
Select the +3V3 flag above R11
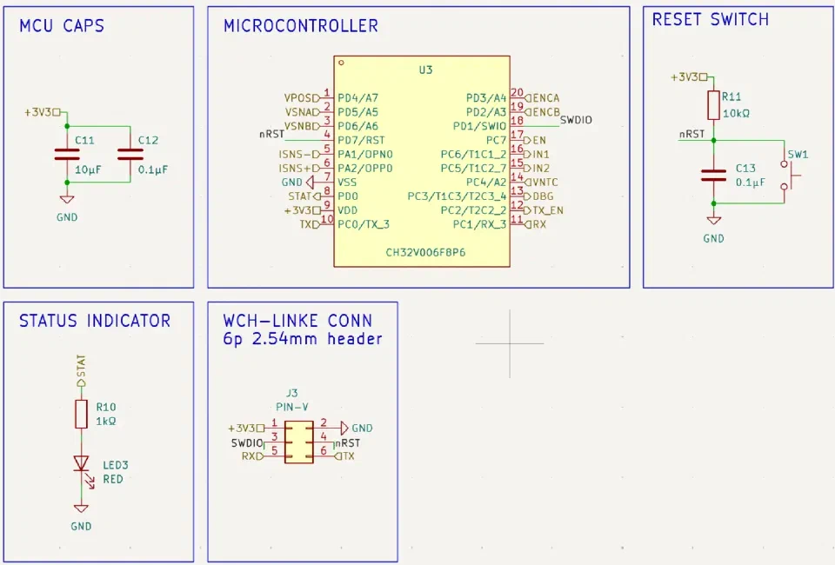point(689,77)
